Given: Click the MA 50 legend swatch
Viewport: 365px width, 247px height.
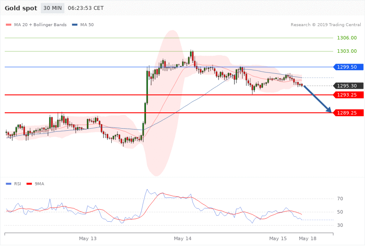Looking at the screenshot, I should (x=75, y=24).
